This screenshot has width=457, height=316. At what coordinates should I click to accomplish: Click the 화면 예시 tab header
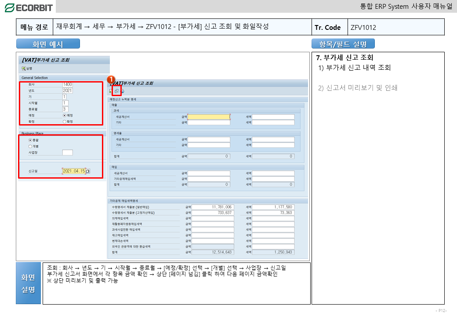(x=48, y=44)
